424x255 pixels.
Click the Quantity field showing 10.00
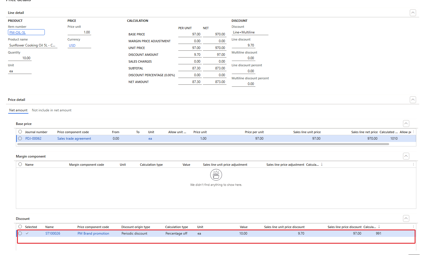[x=20, y=58]
